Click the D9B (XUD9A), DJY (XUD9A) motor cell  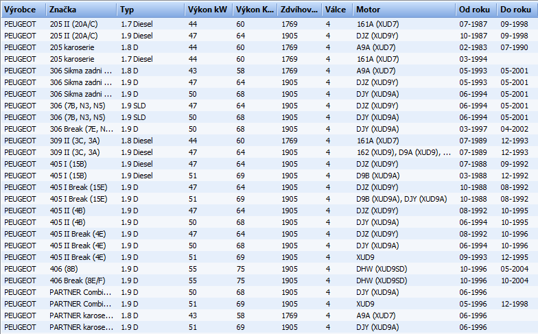click(x=401, y=199)
